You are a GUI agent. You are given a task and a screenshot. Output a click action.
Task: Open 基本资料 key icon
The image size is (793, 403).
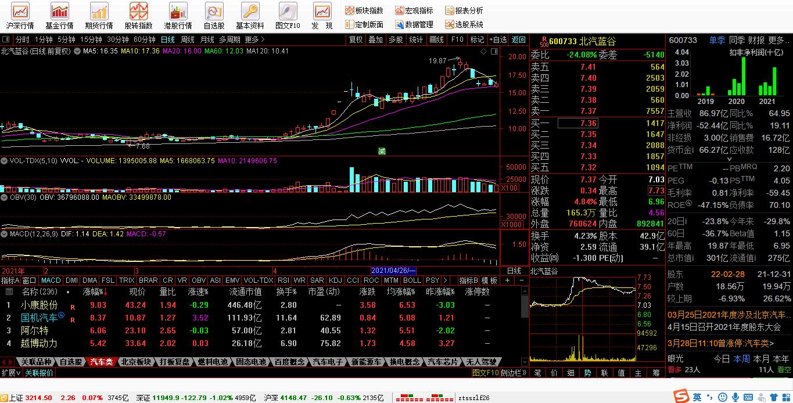tap(250, 16)
